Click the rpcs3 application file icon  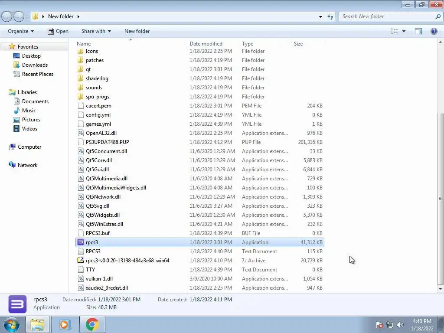81,242
